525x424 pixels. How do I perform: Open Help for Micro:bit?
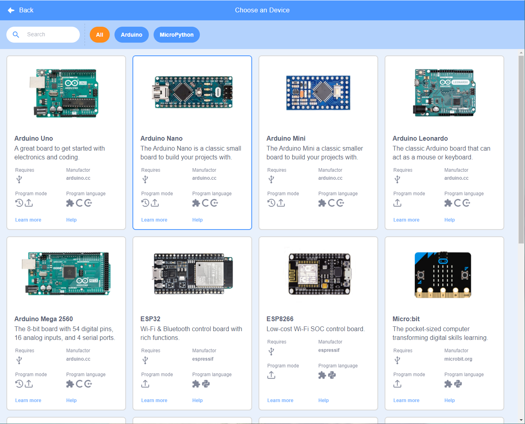pos(450,400)
